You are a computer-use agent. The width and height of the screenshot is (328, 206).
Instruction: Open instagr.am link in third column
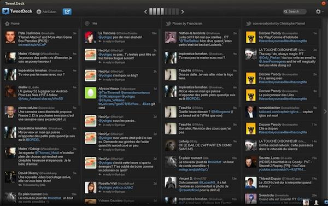click(194, 169)
